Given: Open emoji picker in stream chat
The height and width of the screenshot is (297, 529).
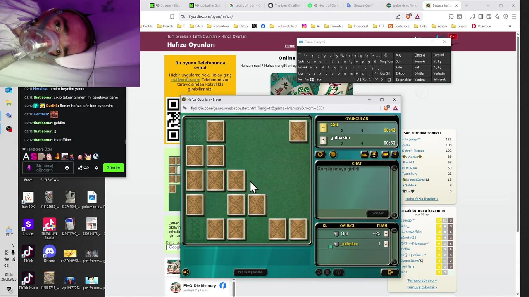Looking at the screenshot, I should [67, 168].
